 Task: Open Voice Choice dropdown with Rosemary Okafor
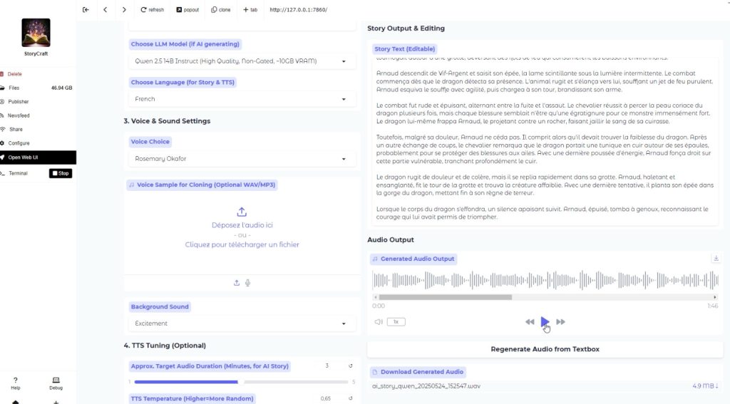tap(242, 159)
